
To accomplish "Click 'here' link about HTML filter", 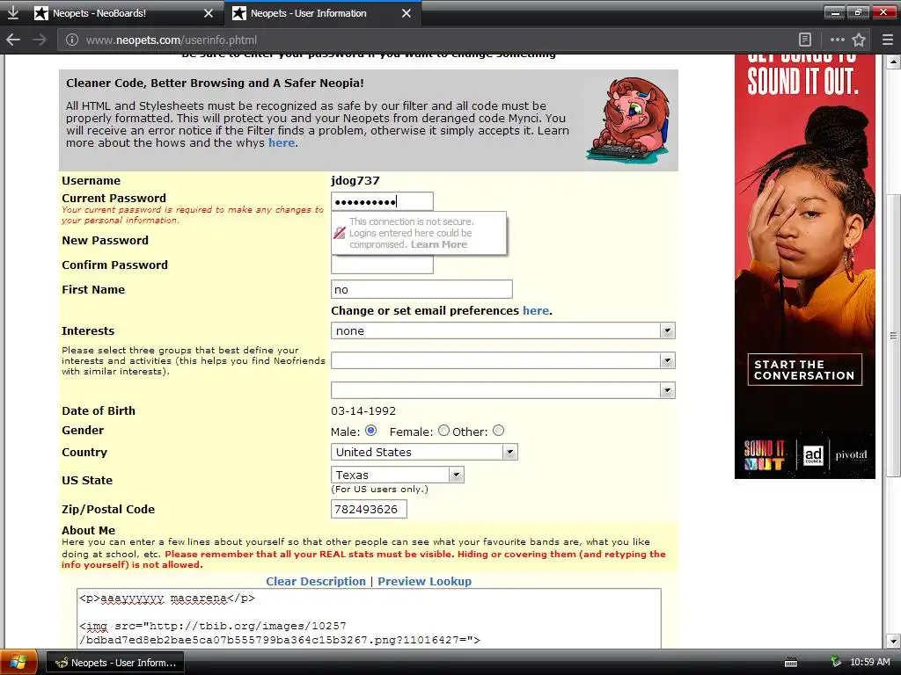I will (x=282, y=143).
